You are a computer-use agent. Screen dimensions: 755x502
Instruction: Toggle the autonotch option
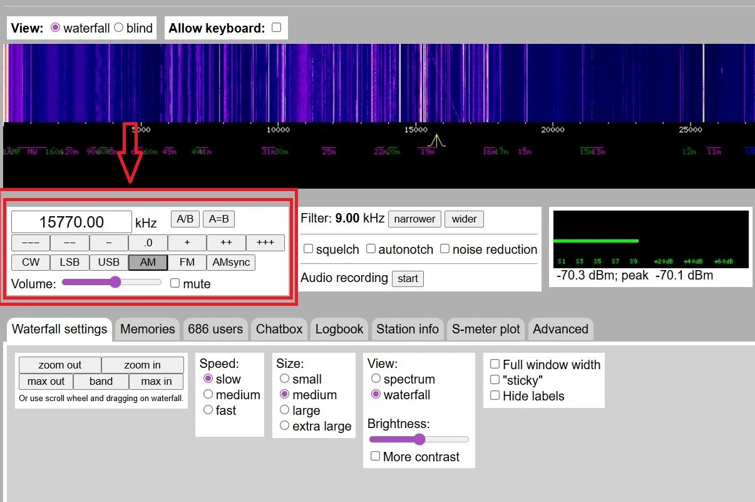pyautogui.click(x=371, y=249)
